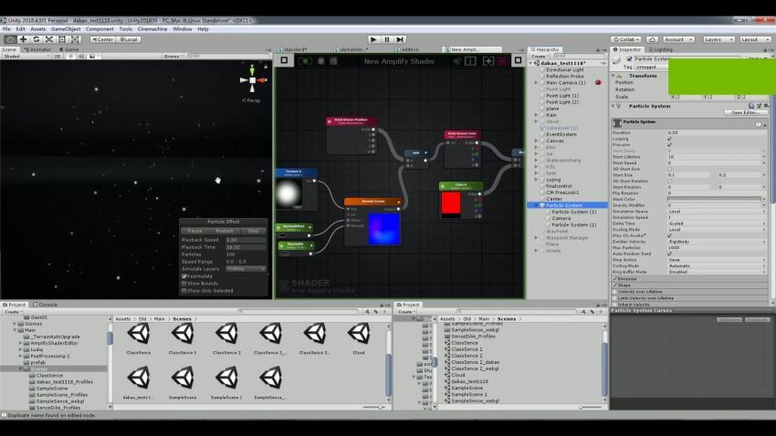Click clean unused nodes trash icon
776x436 pixels.
[x=333, y=61]
